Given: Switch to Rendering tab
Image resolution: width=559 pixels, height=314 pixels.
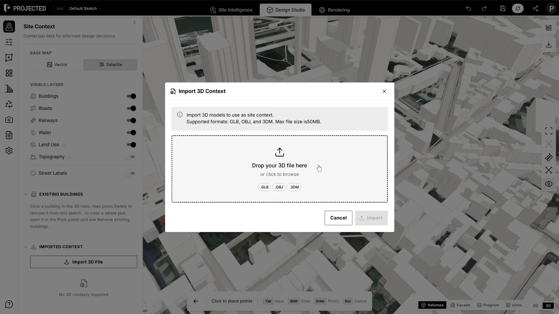Looking at the screenshot, I should point(334,10).
